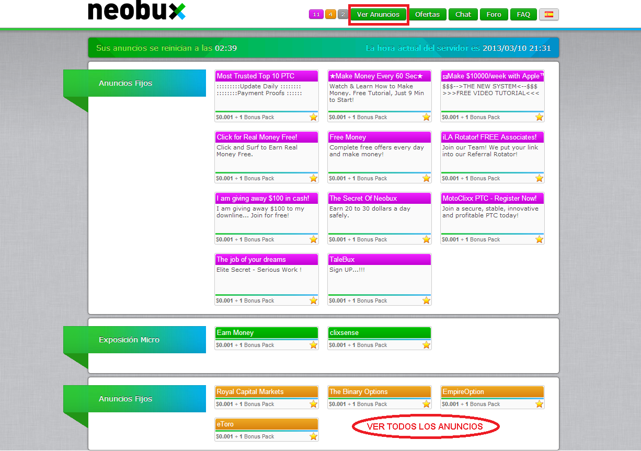
Task: Click the Exposición Micro section label
Action: pyautogui.click(x=129, y=340)
